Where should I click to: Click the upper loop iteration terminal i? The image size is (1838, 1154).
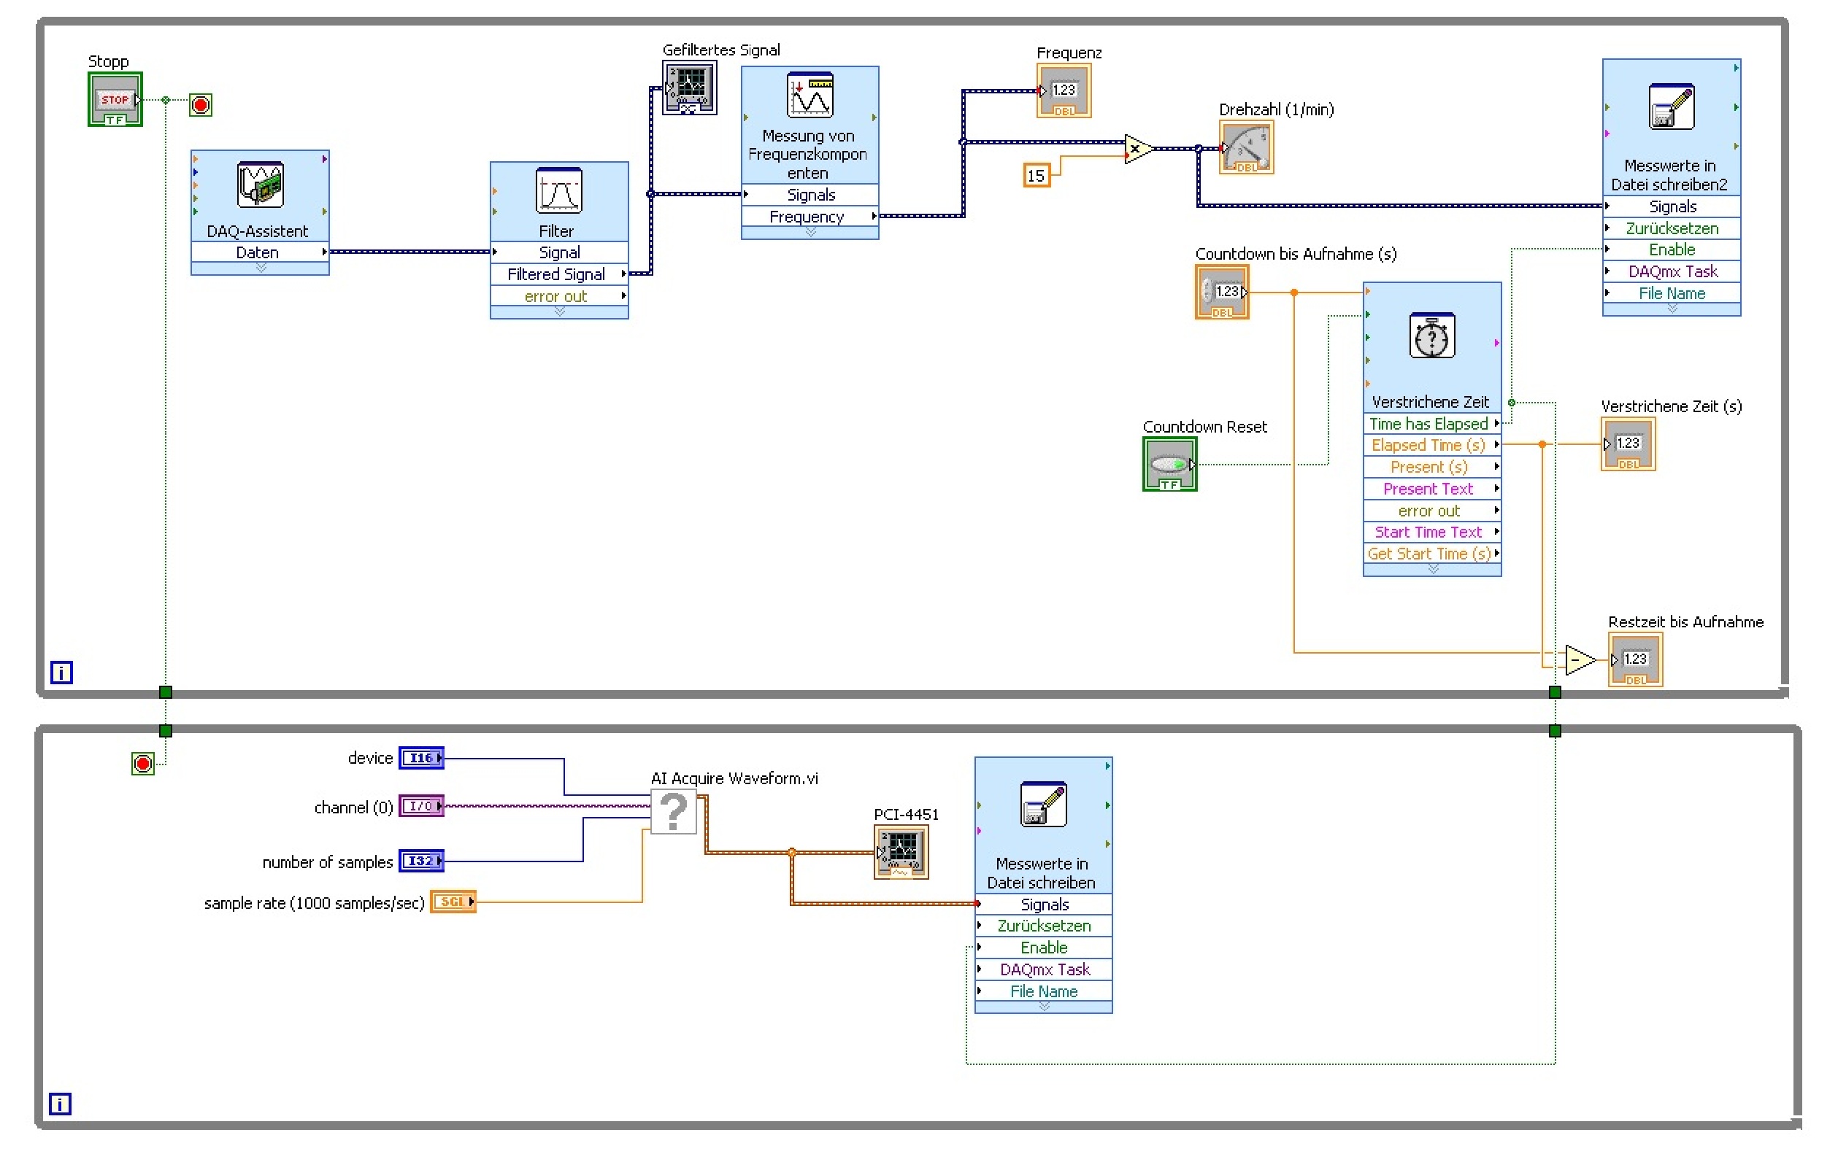[x=61, y=672]
